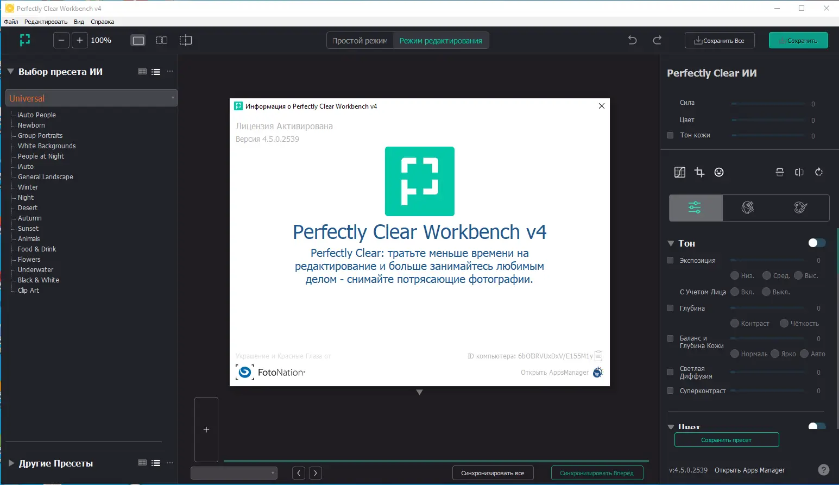839x485 pixels.
Task: Click the Сохранить пресет button
Action: 727,439
